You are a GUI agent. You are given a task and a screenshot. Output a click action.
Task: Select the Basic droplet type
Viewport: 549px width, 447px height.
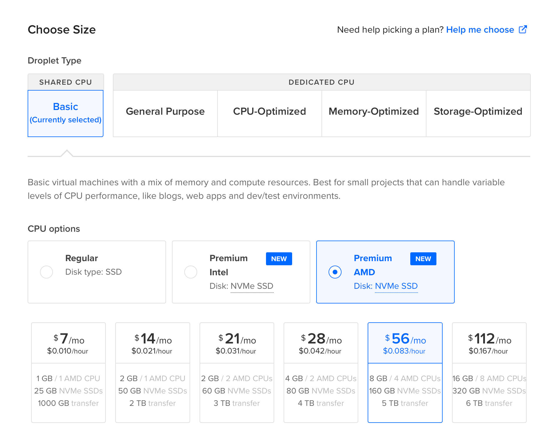[x=66, y=113]
